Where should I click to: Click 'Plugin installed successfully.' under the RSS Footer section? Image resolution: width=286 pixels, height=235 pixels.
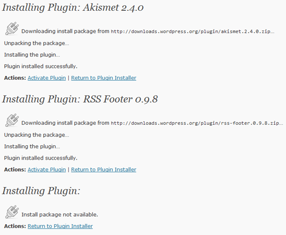tap(41, 158)
